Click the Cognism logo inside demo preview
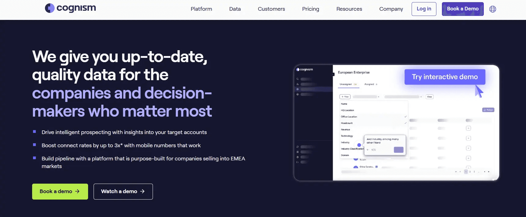Viewport: 526px width, 217px height. [305, 69]
